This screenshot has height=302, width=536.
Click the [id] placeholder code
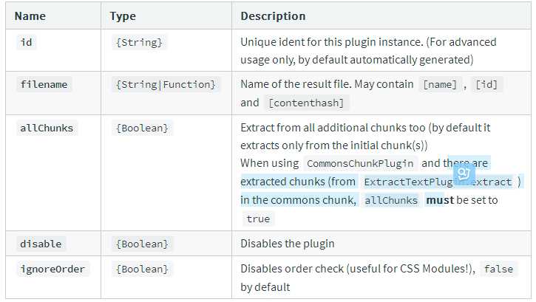[x=486, y=84]
